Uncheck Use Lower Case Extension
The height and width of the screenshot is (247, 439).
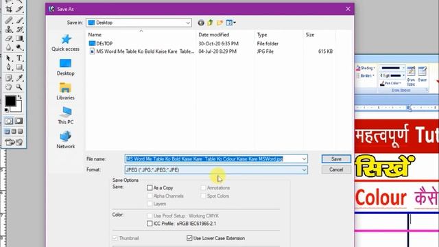(189, 238)
